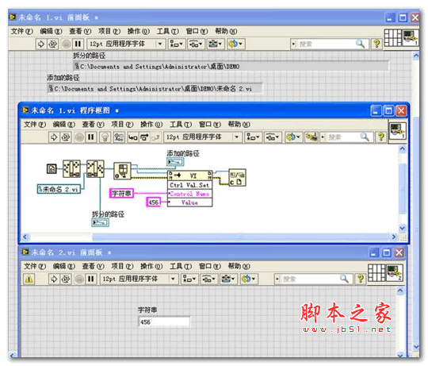Viewport: 428px width, 366px height.
Task: Click VI icon of 未命名 1.vi front panel
Action: [411, 37]
